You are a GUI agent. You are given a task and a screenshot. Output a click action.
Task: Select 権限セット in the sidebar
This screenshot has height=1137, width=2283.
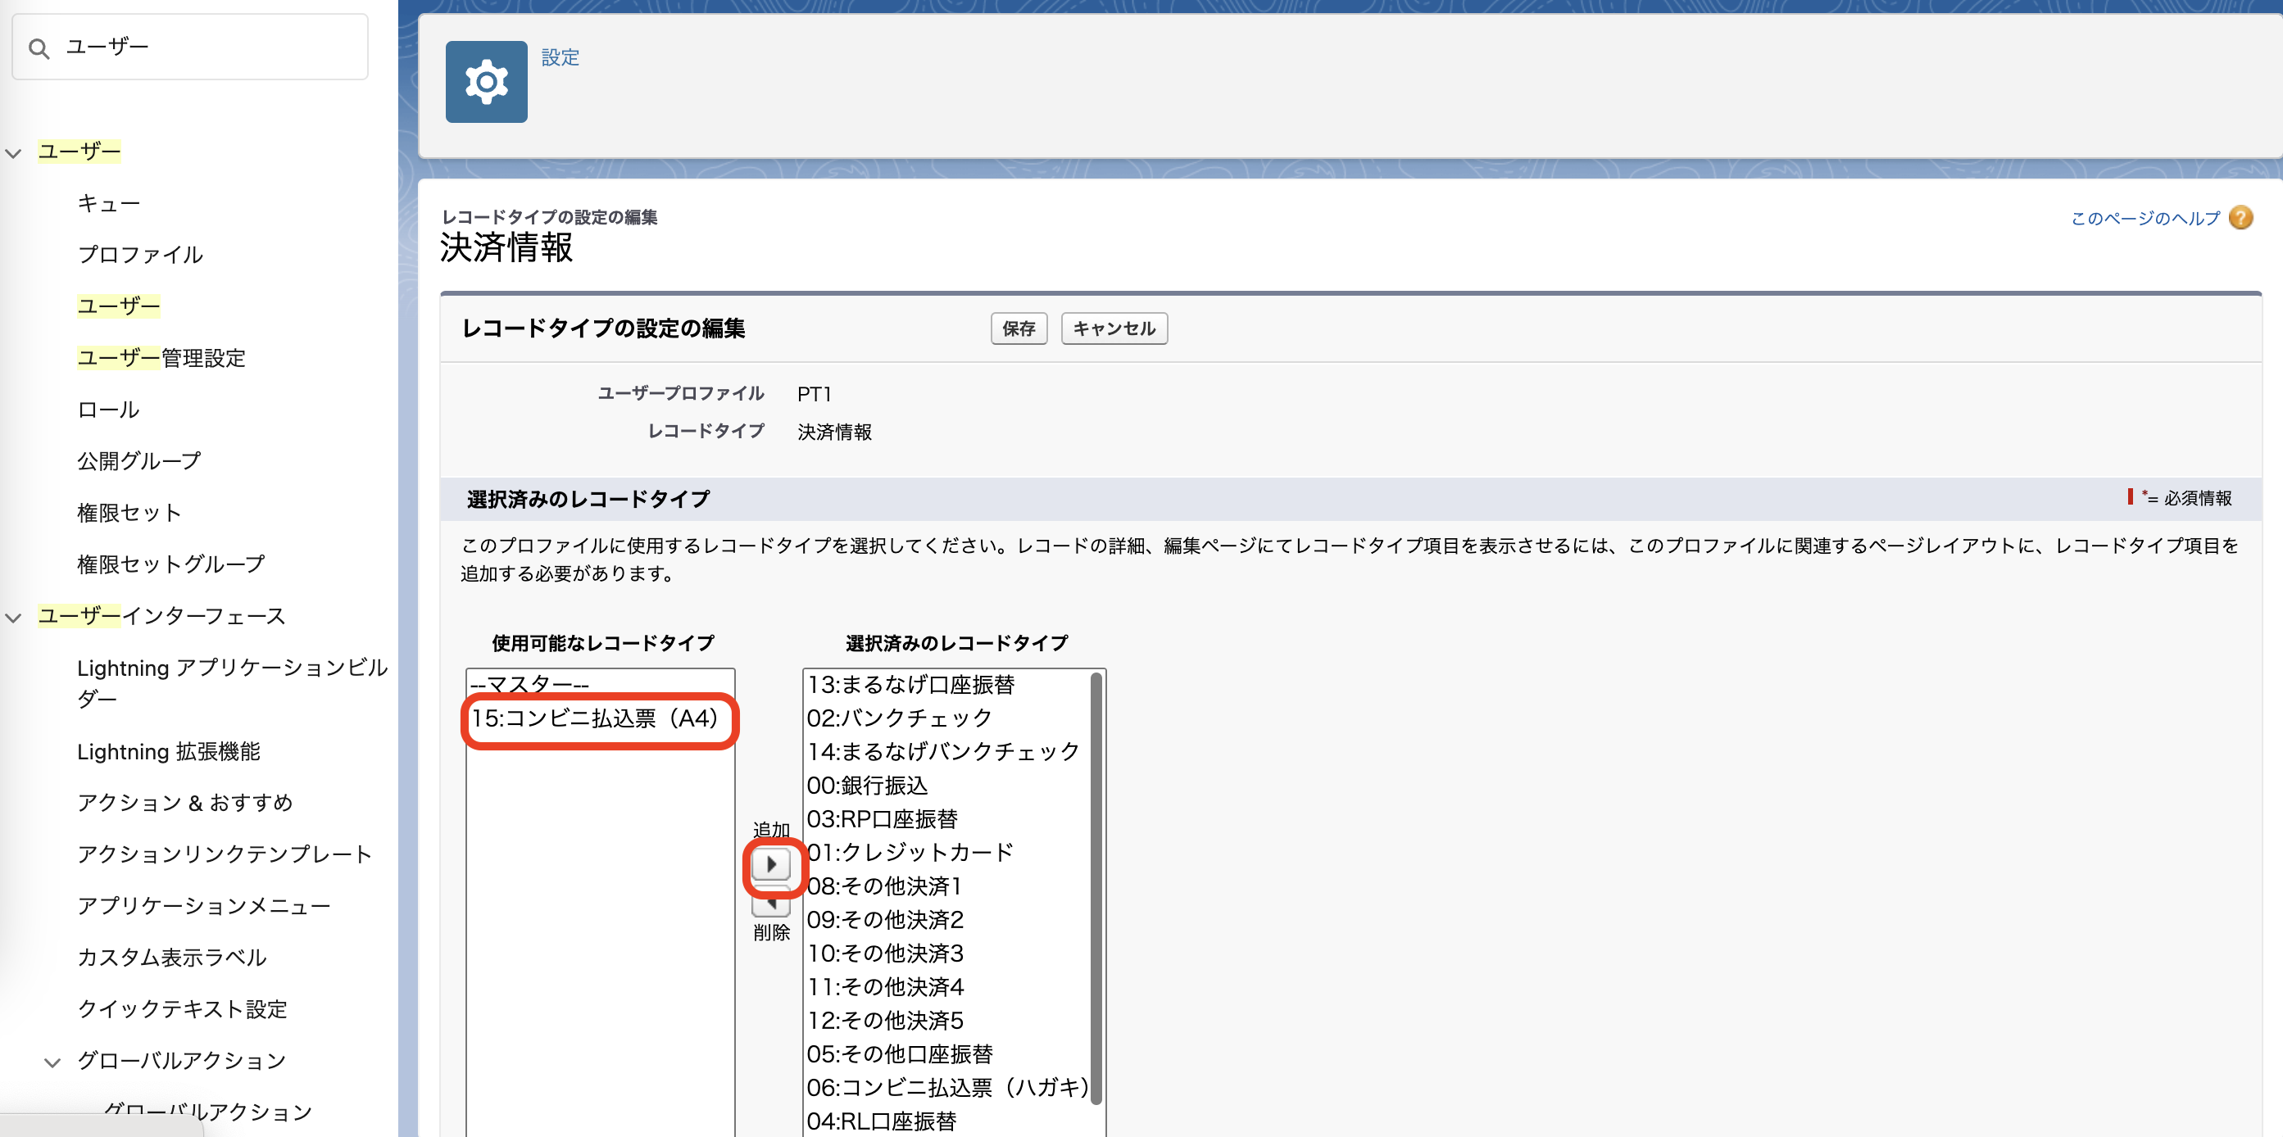[129, 511]
